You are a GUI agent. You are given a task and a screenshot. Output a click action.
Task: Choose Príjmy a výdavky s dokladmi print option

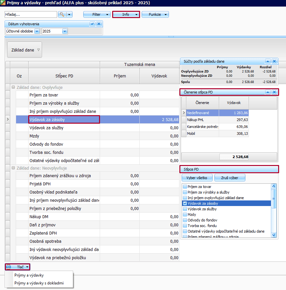[39, 283]
